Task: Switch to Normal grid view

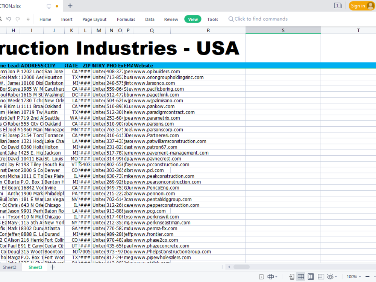Action: [301, 277]
